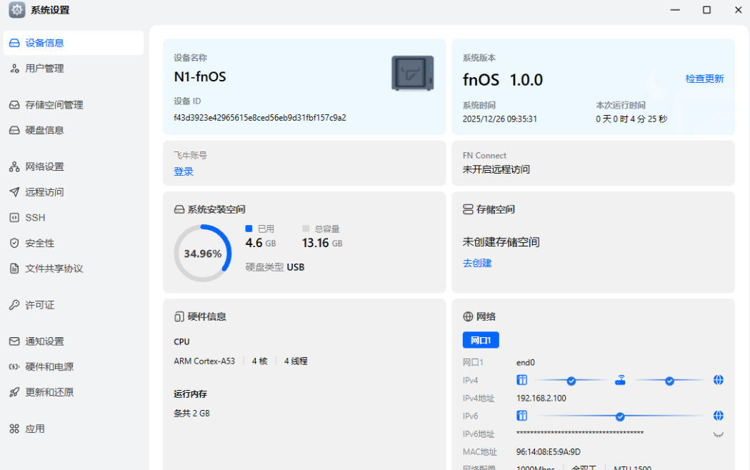Click the 文件共享协议 document icon

coord(14,269)
